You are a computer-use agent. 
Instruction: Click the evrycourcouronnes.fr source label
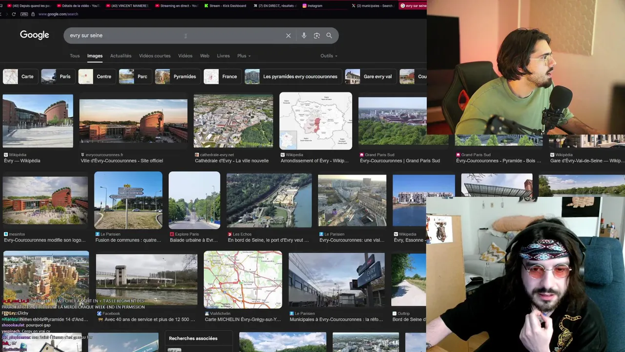(x=104, y=155)
